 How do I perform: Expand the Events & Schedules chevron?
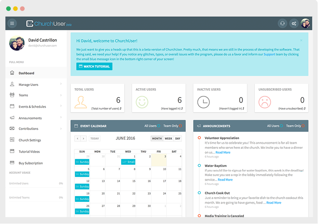point(61,106)
